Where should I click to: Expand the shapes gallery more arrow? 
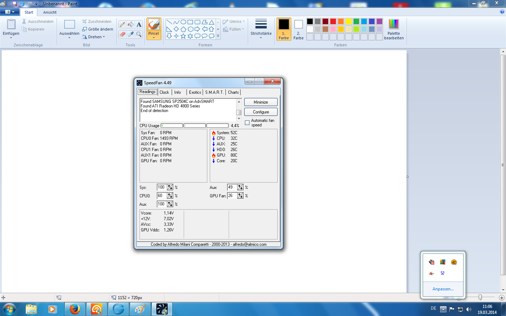(218, 36)
